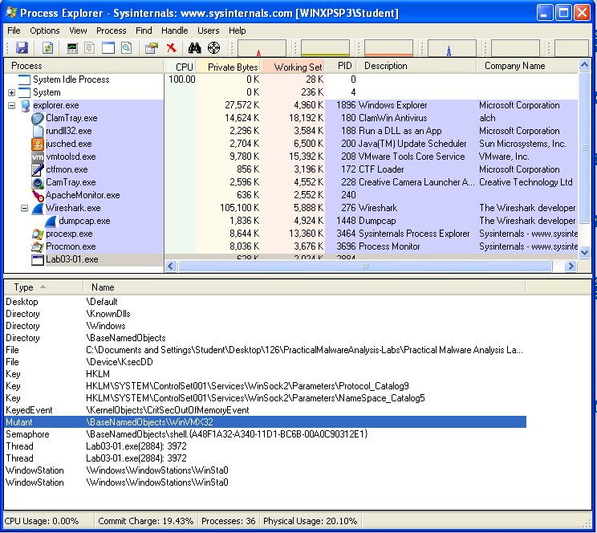The width and height of the screenshot is (597, 533).
Task: Sort handles by the Type column header
Action: [43, 287]
